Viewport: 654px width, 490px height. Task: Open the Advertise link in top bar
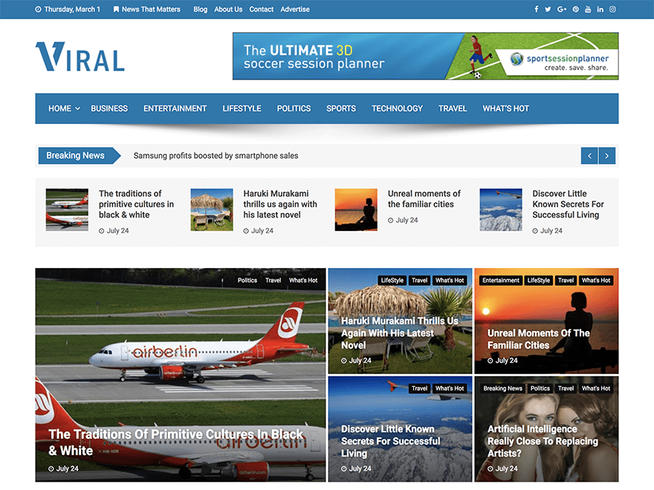pos(295,10)
